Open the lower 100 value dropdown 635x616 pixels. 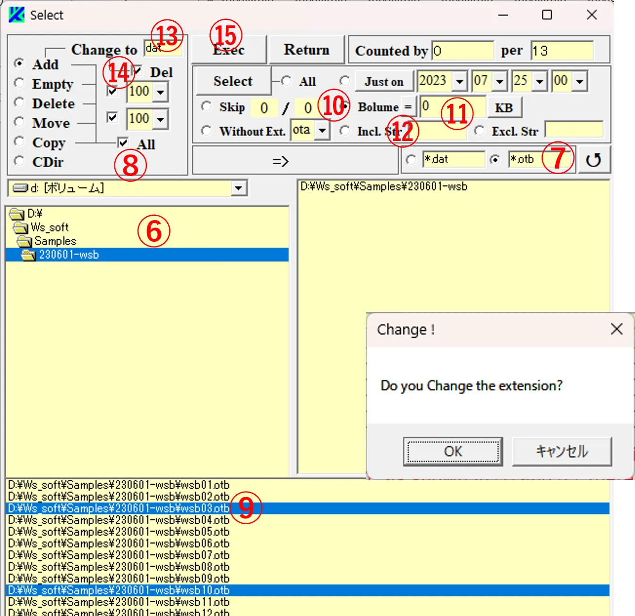(161, 119)
